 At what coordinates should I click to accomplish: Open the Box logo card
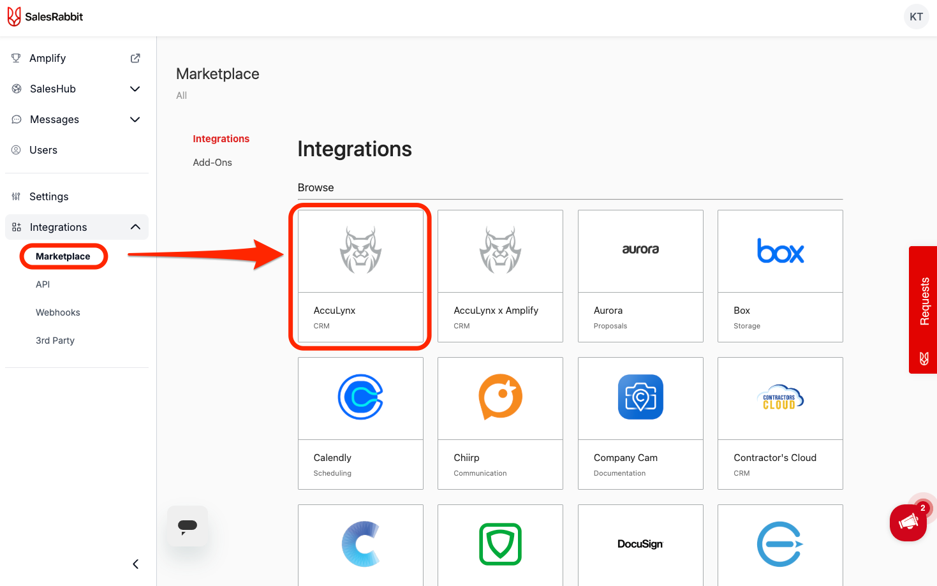(x=780, y=251)
